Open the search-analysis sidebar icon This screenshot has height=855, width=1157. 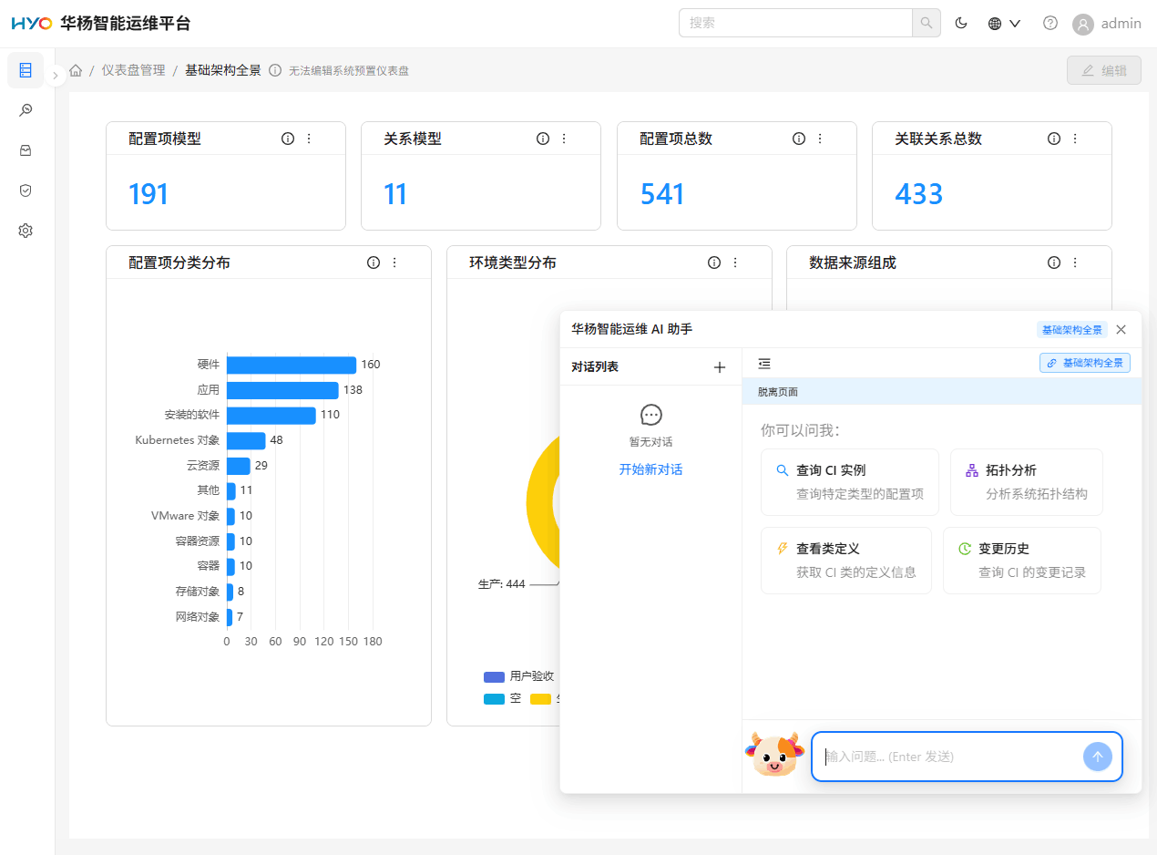point(26,110)
